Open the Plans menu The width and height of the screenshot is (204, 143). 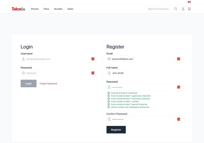tap(46, 9)
